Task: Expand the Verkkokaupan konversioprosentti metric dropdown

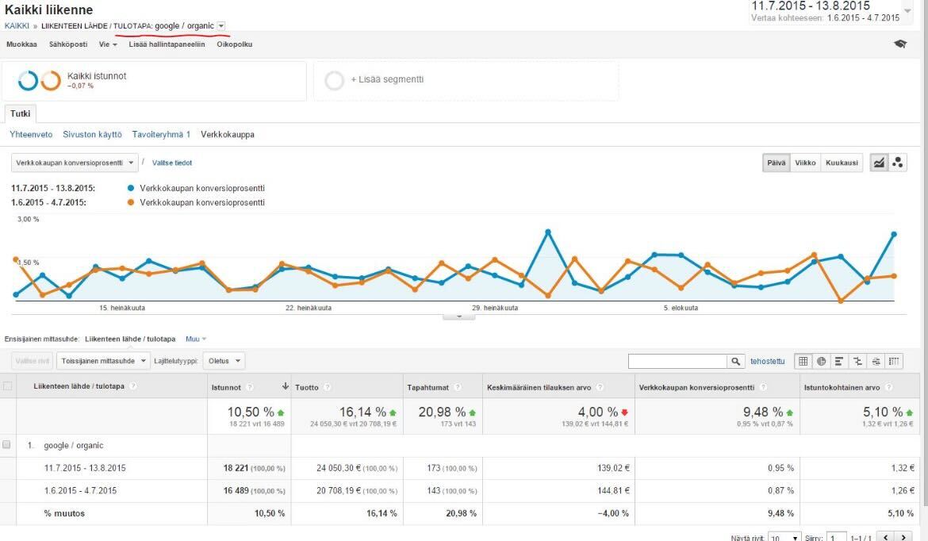Action: coord(75,163)
